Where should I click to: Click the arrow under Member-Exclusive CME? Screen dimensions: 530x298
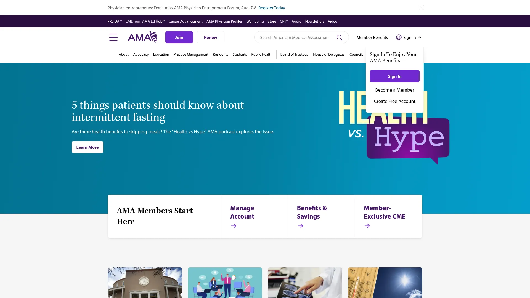(x=367, y=226)
